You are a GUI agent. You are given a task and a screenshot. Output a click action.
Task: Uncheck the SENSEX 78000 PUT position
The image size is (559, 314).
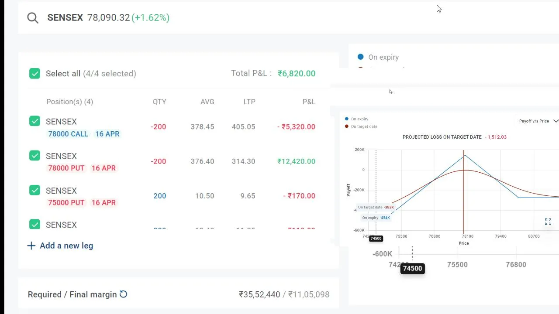[35, 156]
